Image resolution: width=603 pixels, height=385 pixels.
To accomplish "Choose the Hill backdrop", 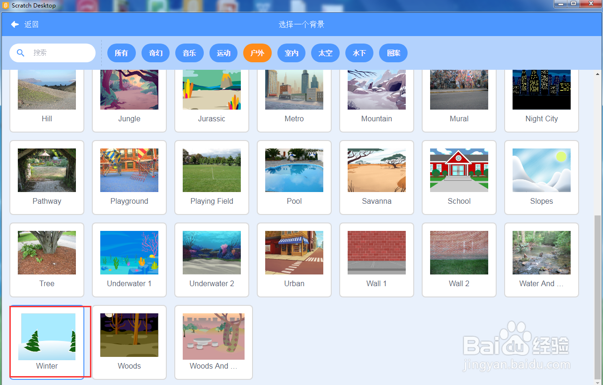I will (47, 100).
